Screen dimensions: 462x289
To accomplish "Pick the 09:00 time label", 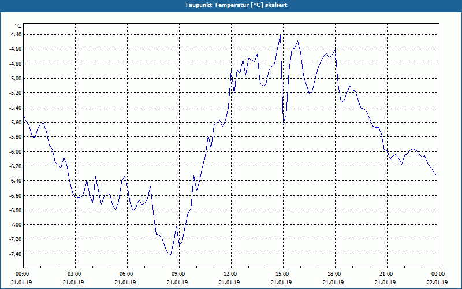I will (x=179, y=274).
